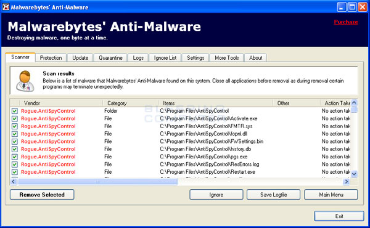The height and width of the screenshot is (228, 370).
Task: Select path C:\Program Files\AntiSpyControl\FWSettings.bin
Action: click(x=212, y=142)
